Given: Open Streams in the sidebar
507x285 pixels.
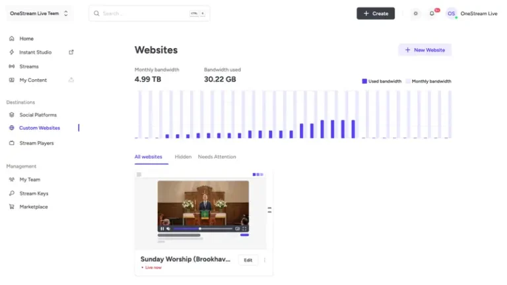Looking at the screenshot, I should [29, 67].
